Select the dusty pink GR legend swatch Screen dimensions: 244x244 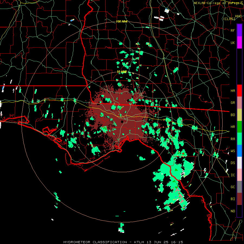pos(239,103)
